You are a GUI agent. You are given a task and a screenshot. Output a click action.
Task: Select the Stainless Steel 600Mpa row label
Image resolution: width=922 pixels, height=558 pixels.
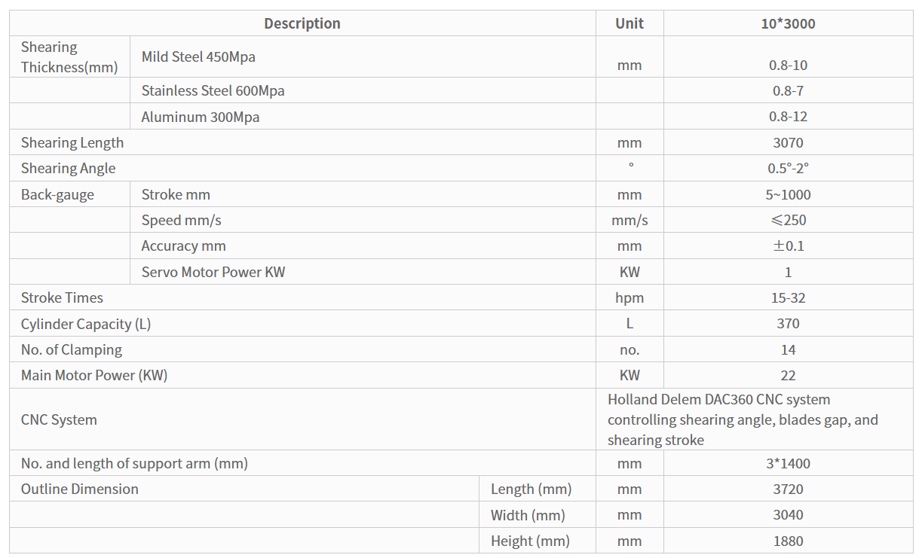[x=213, y=91]
